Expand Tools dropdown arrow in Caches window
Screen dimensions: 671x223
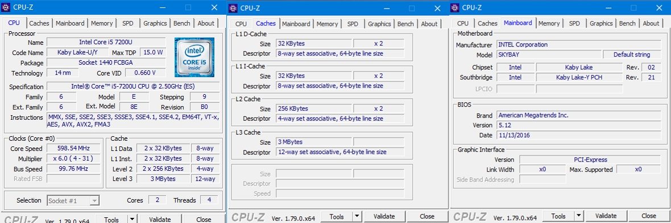(358, 217)
